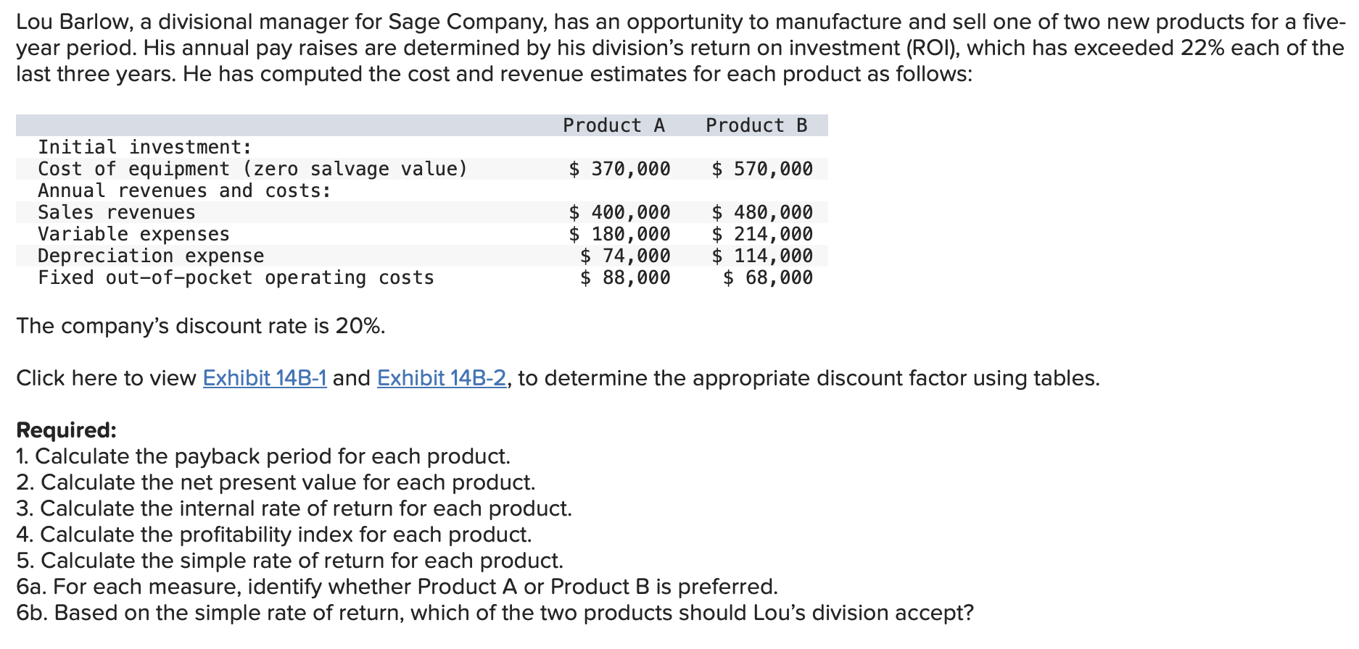
Task: Click the payback period requirement line
Action: [263, 456]
